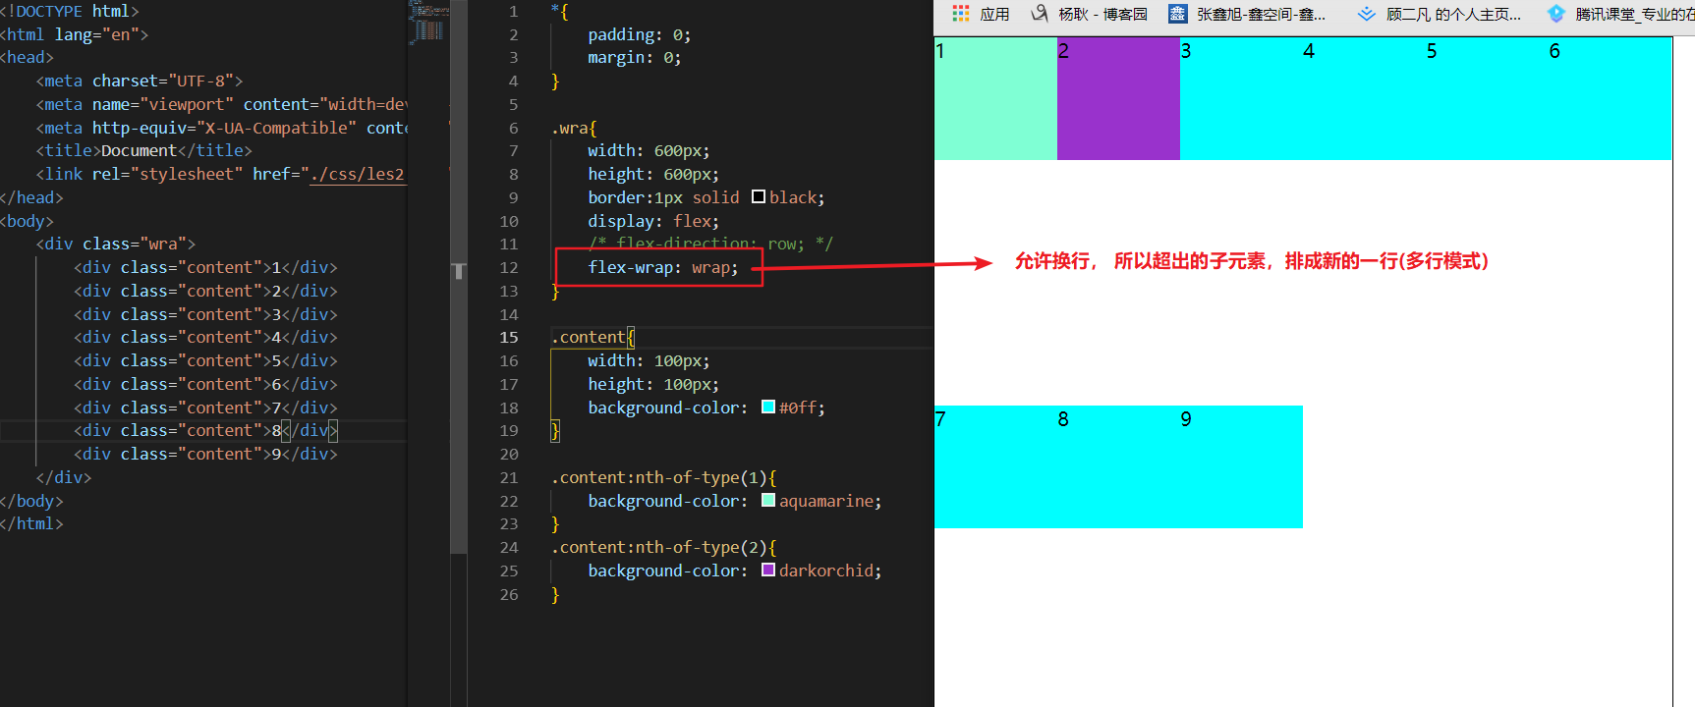Click line number 26 in the CSS gutter
Image resolution: width=1695 pixels, height=707 pixels.
[508, 594]
